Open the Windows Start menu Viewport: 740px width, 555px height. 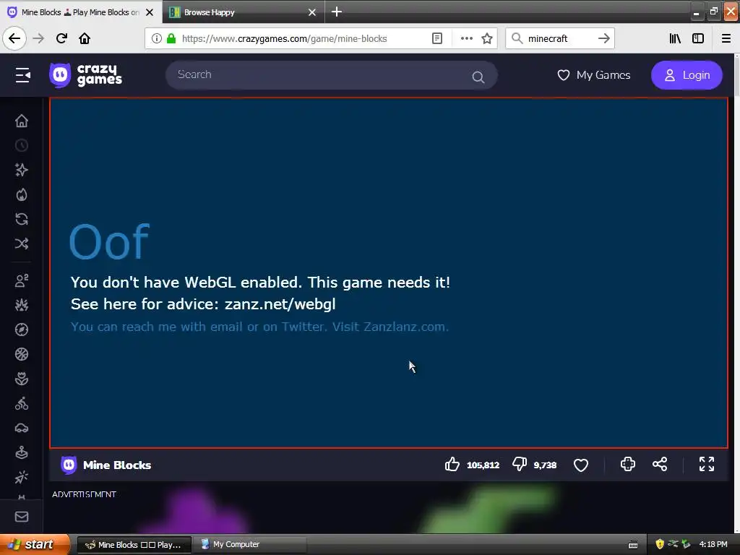pyautogui.click(x=35, y=544)
